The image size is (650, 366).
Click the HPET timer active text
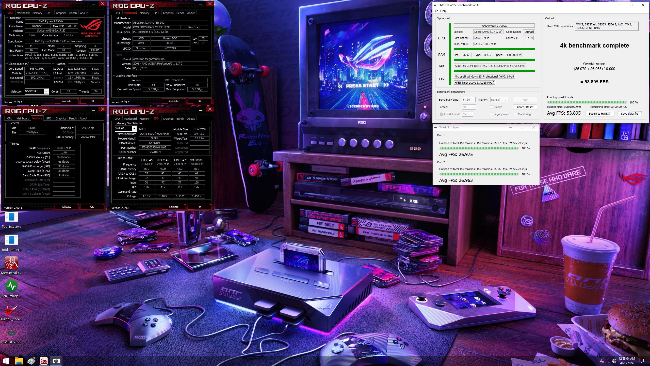[474, 83]
